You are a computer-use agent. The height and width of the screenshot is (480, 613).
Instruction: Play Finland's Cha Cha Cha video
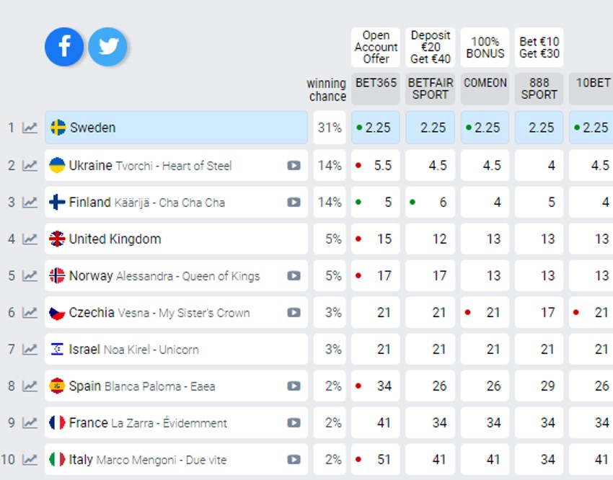294,203
